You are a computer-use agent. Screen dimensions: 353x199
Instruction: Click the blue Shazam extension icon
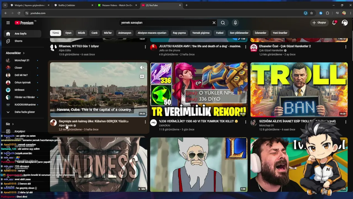point(321,13)
